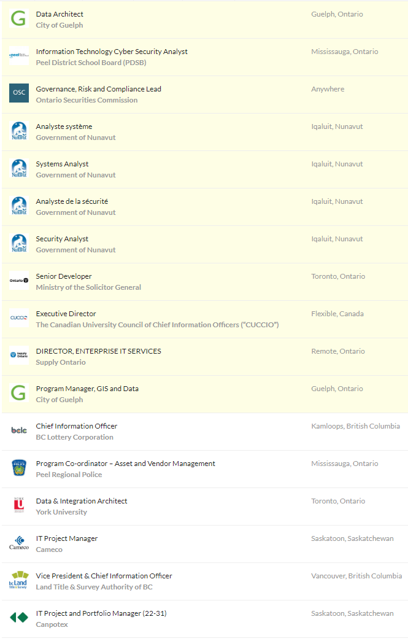Open Governance, Risk and Compliance Lead job
The height and width of the screenshot is (641, 408).
tap(98, 89)
